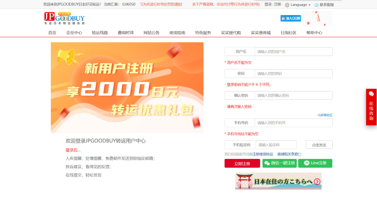
Task: Click the text 投诉建议，看得见的反馈
Action: point(88,167)
